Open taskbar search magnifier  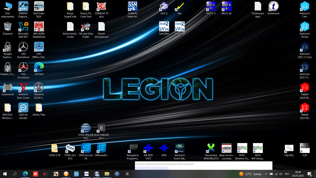click(x=15, y=174)
